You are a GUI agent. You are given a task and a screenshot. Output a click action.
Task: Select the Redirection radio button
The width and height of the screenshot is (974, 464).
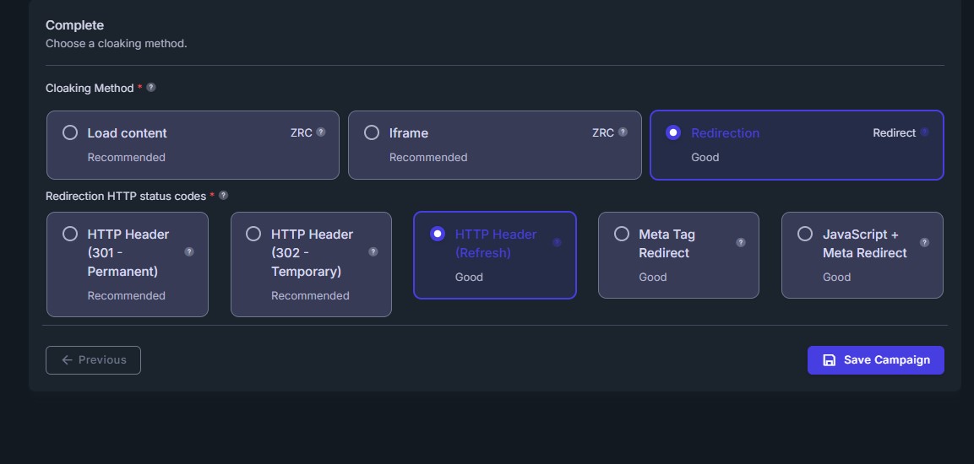(x=673, y=132)
